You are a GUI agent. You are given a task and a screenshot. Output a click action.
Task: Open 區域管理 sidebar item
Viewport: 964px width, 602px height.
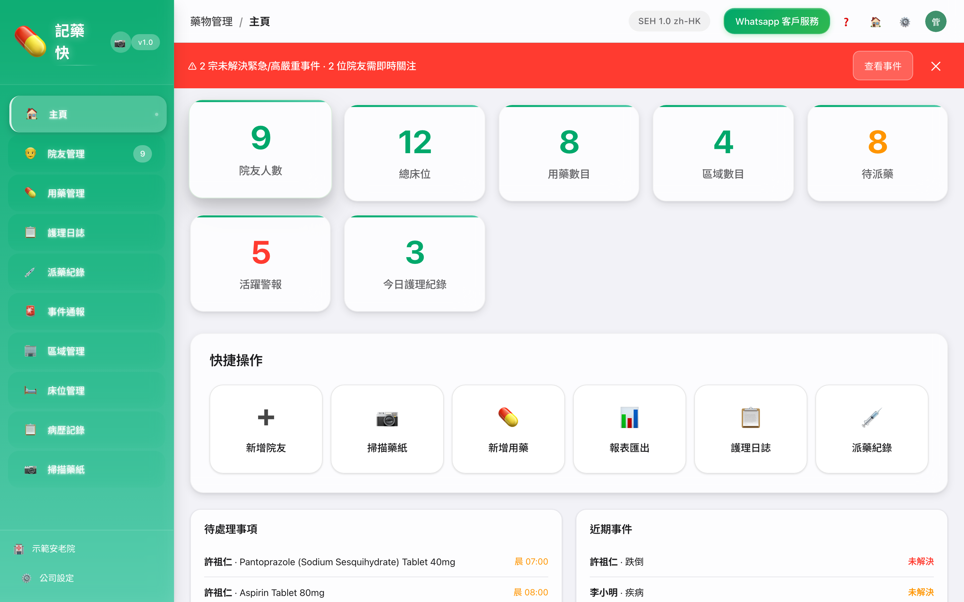[86, 351]
